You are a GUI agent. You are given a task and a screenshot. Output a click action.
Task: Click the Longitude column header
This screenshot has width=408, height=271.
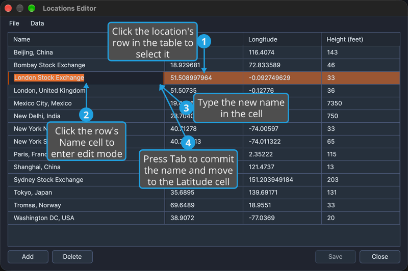[283, 40]
